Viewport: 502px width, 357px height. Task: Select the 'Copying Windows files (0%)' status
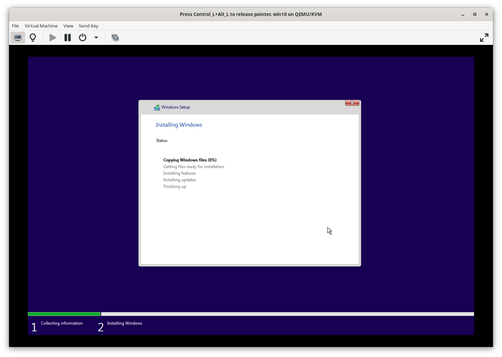[x=190, y=160]
